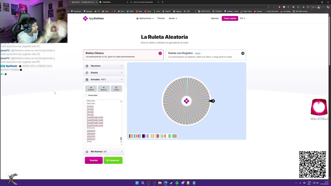Open the Windows Start menu

click(x=137, y=183)
